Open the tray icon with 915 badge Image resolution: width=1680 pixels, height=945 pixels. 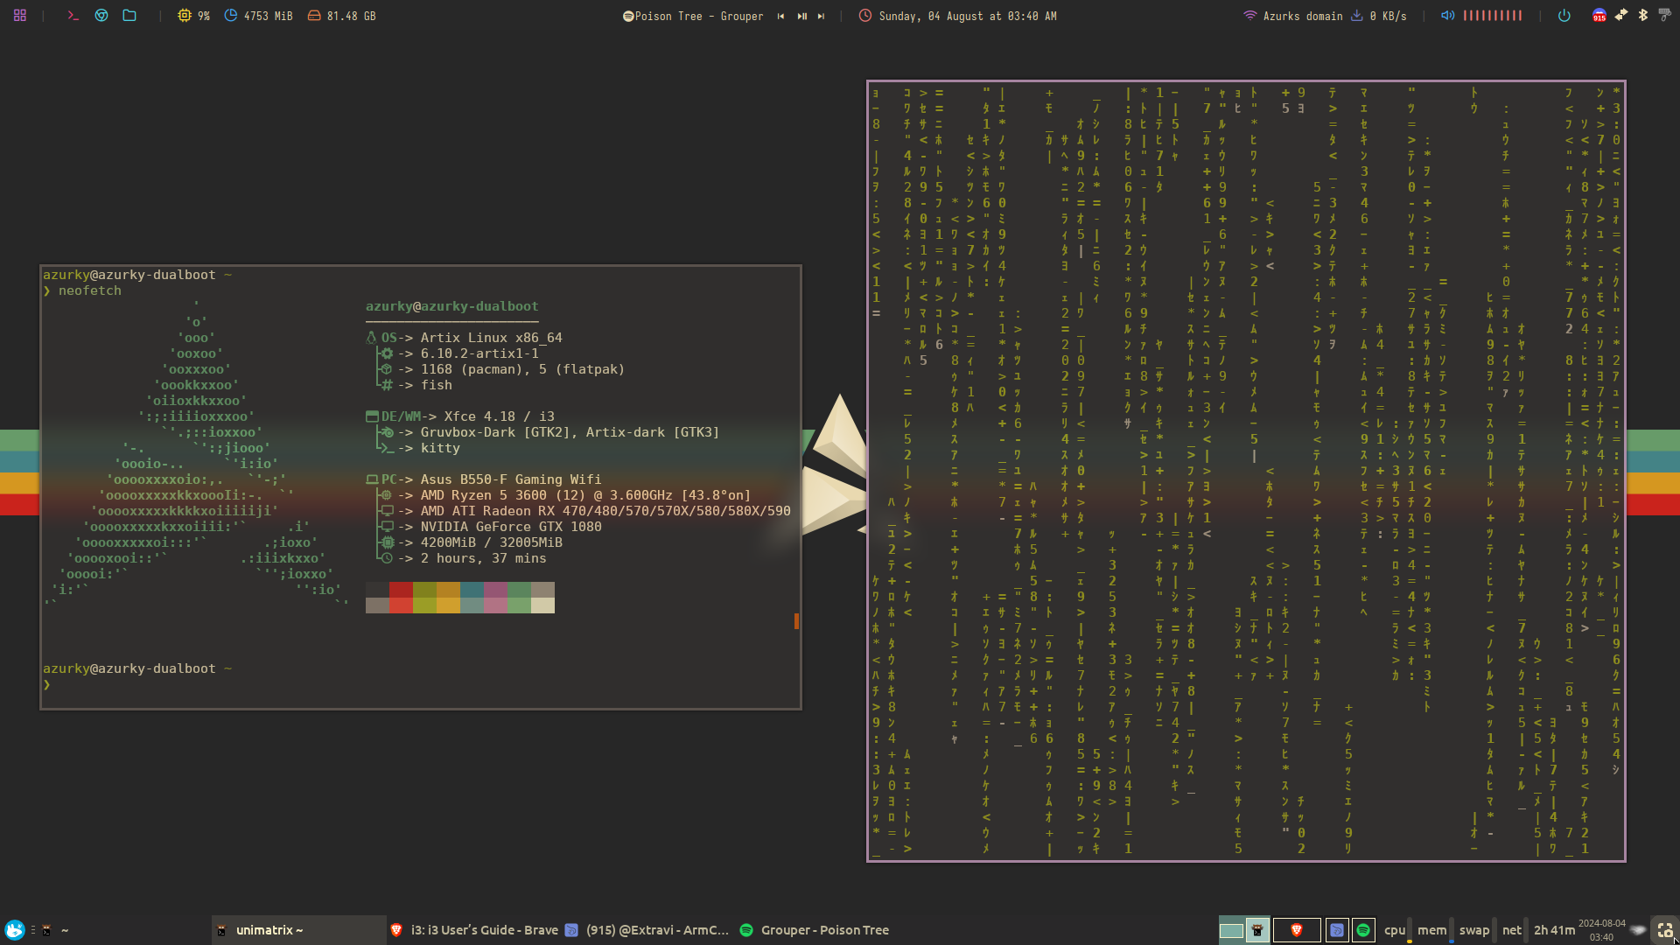click(x=1599, y=16)
